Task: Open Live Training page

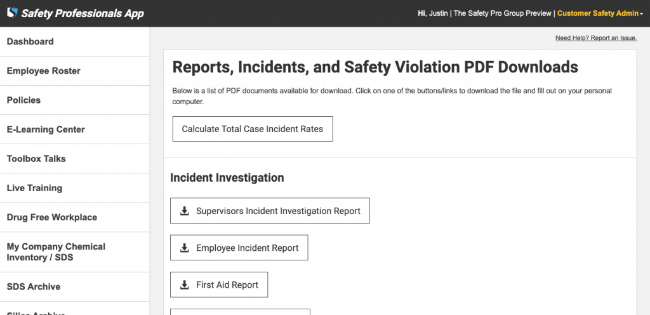Action: click(75, 188)
